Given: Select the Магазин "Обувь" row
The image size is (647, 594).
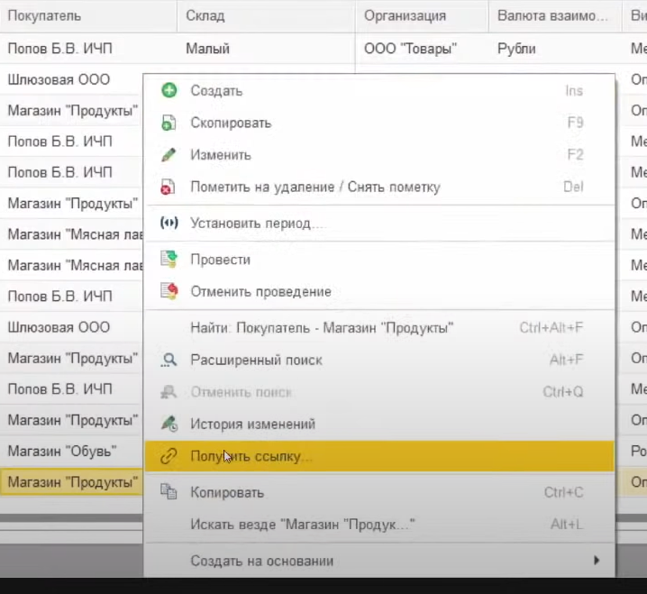Looking at the screenshot, I should (x=72, y=451).
